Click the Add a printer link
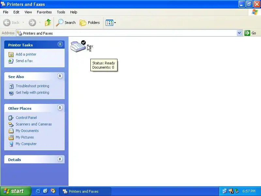Image resolution: width=261 pixels, height=196 pixels. [26, 54]
